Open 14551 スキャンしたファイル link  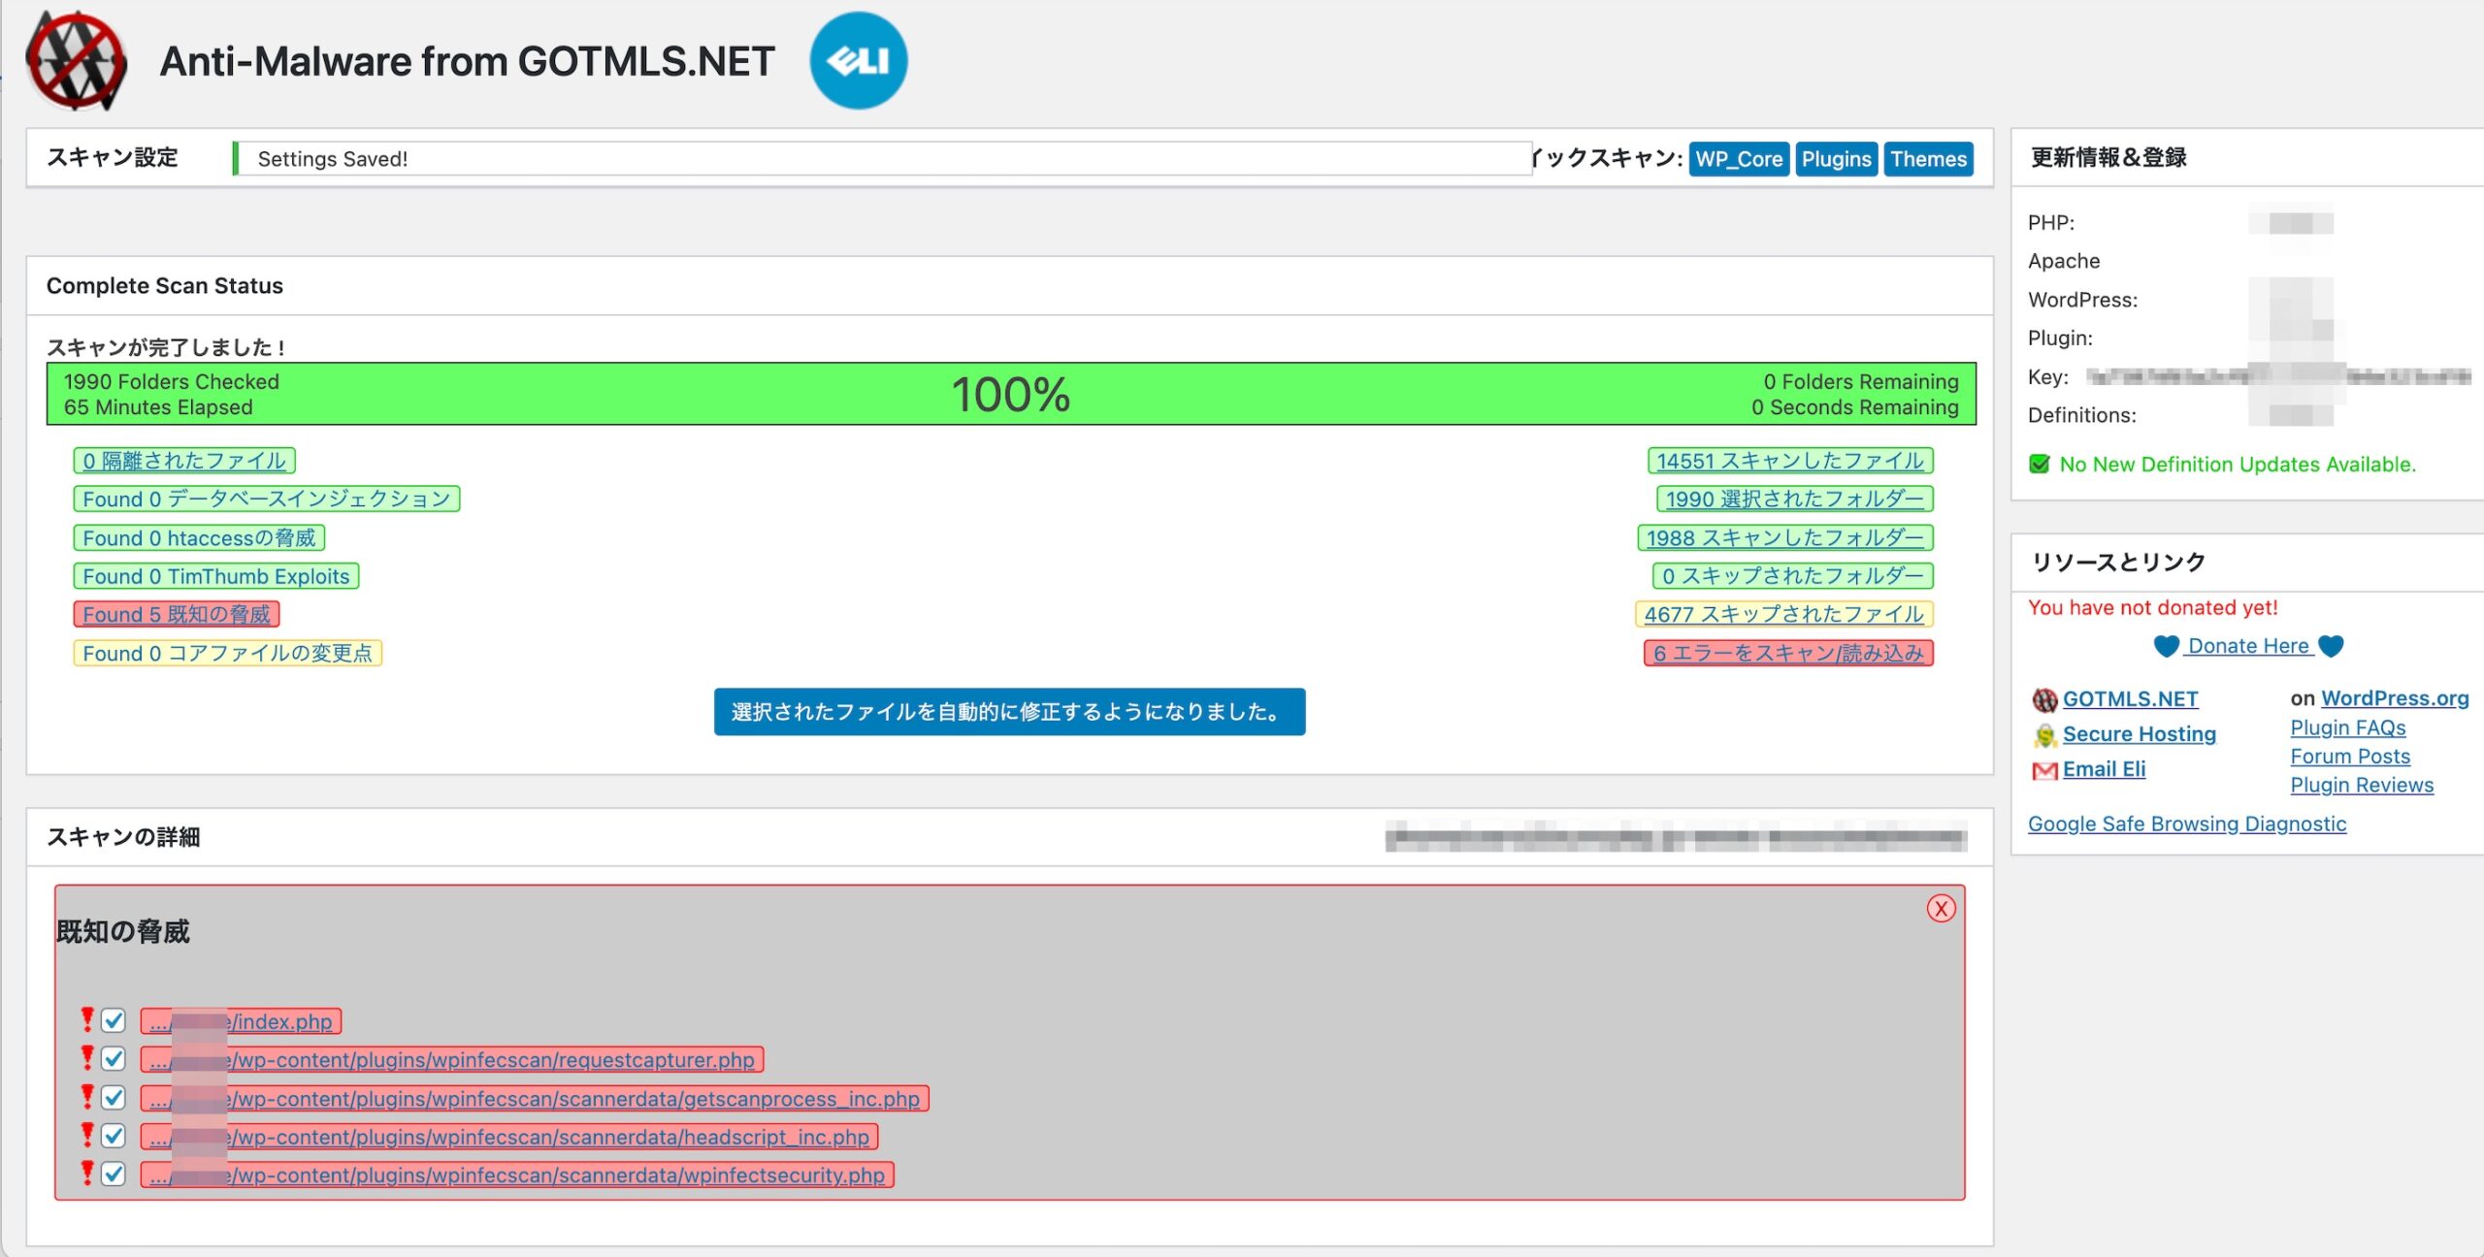(1790, 461)
